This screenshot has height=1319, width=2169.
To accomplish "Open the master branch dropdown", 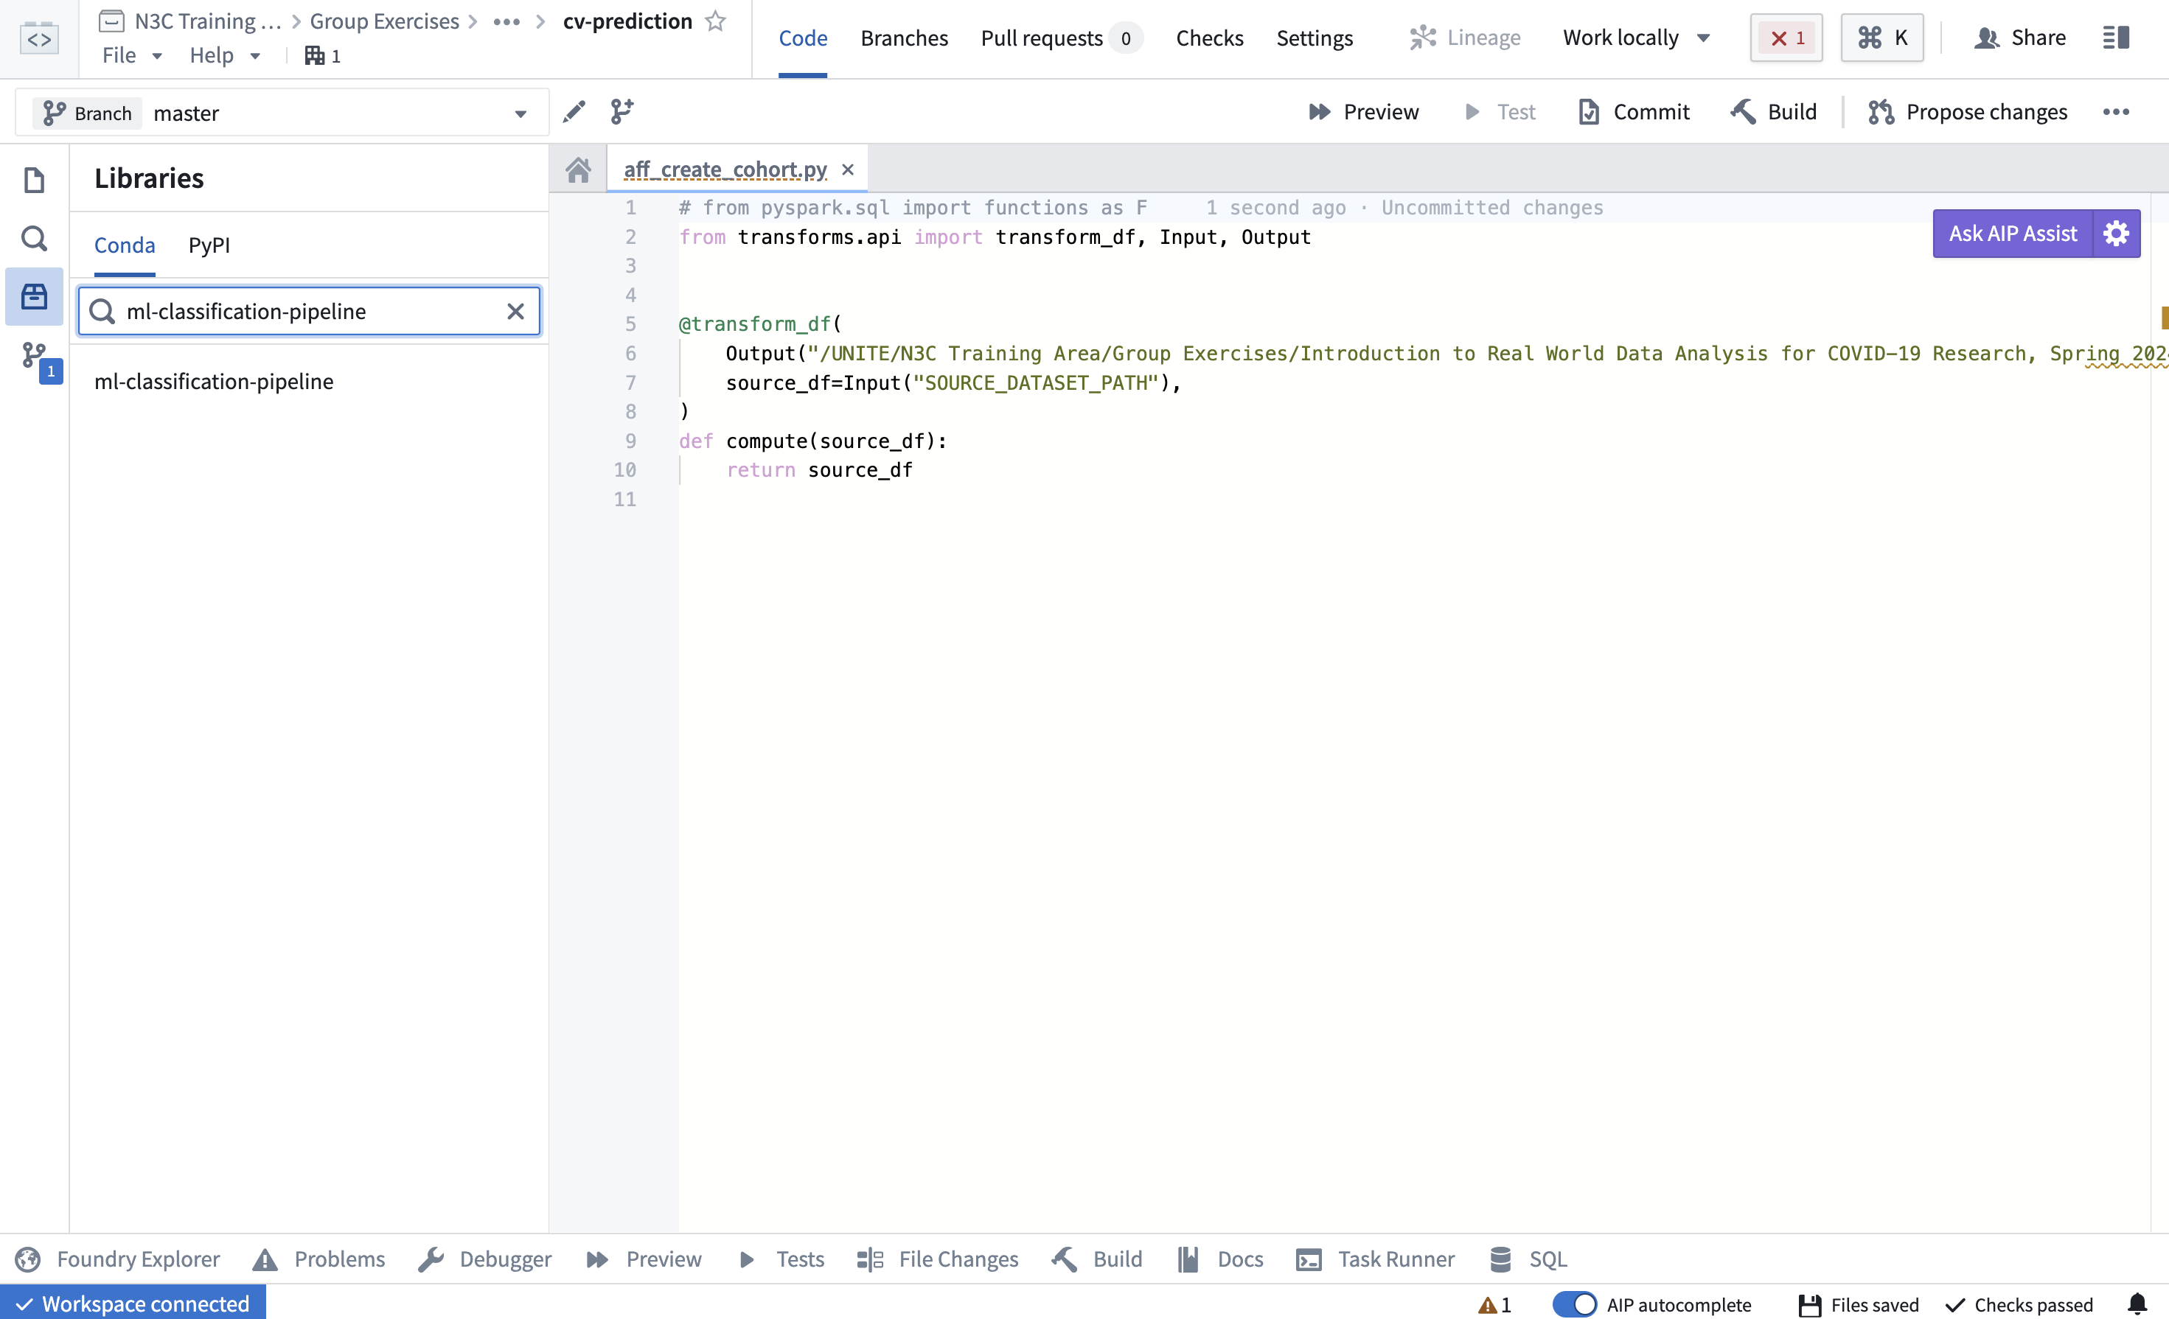I will pos(521,113).
